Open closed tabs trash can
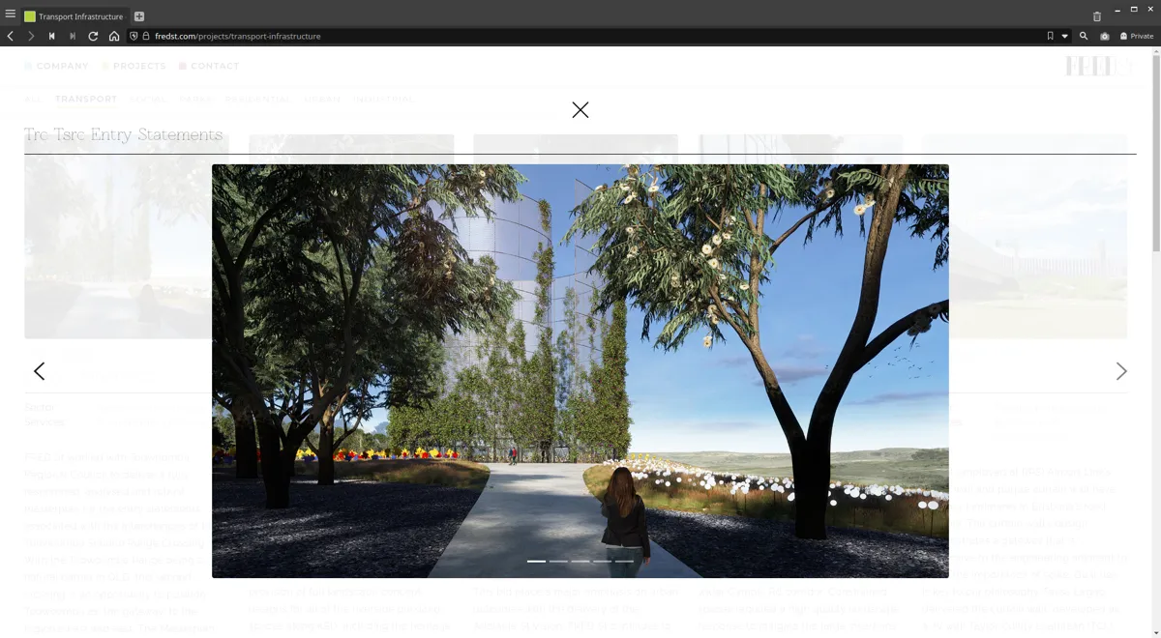Viewport: 1161px width, 638px height. click(x=1096, y=16)
